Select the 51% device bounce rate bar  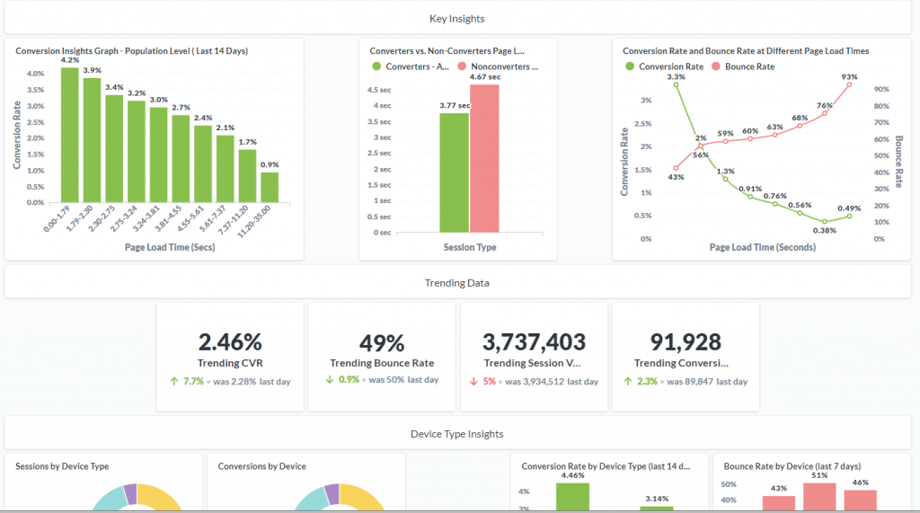[819, 497]
